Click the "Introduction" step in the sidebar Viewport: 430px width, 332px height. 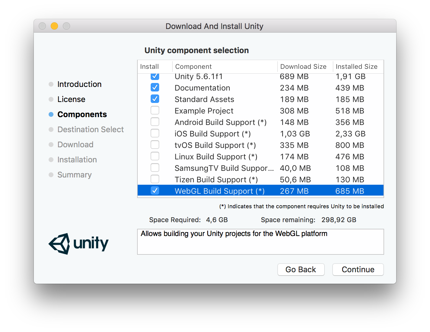pos(79,84)
